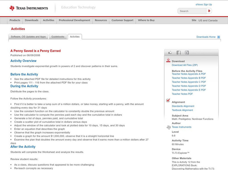Screen dimensions: 228x170
Task: Share the activity on Twitter
Action: point(187,53)
